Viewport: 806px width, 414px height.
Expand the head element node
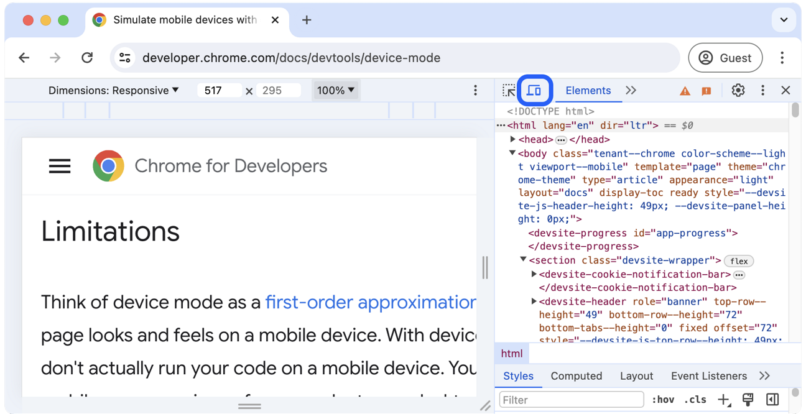[513, 139]
